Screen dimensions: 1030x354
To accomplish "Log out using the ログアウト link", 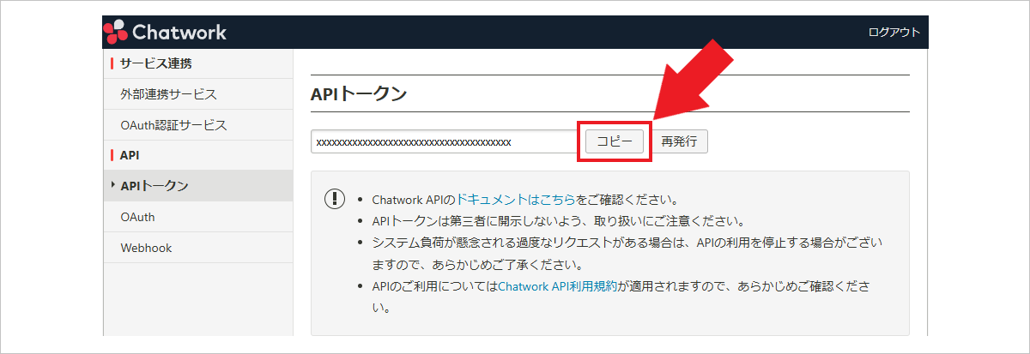I will coord(894,33).
